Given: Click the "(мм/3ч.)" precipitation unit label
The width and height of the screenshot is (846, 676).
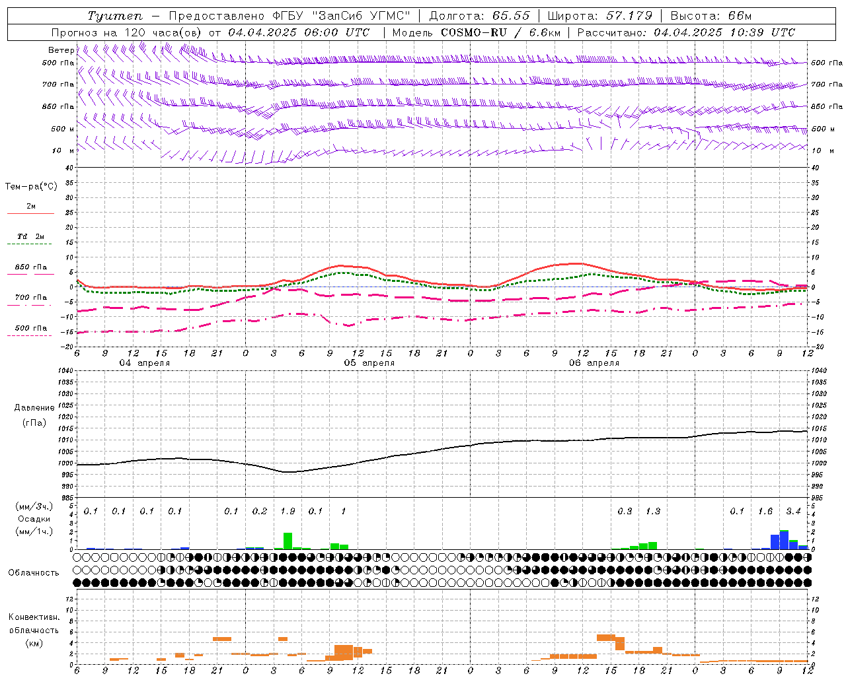Looking at the screenshot, I should pyautogui.click(x=34, y=507).
